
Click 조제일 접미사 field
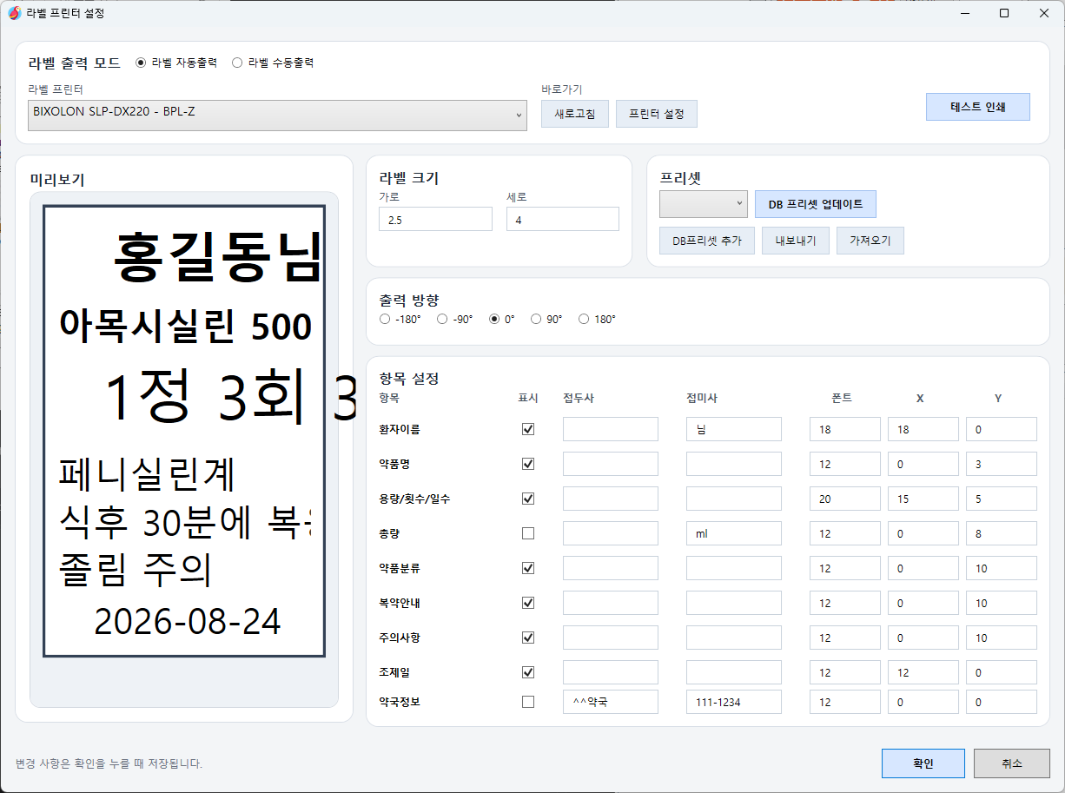(x=734, y=672)
